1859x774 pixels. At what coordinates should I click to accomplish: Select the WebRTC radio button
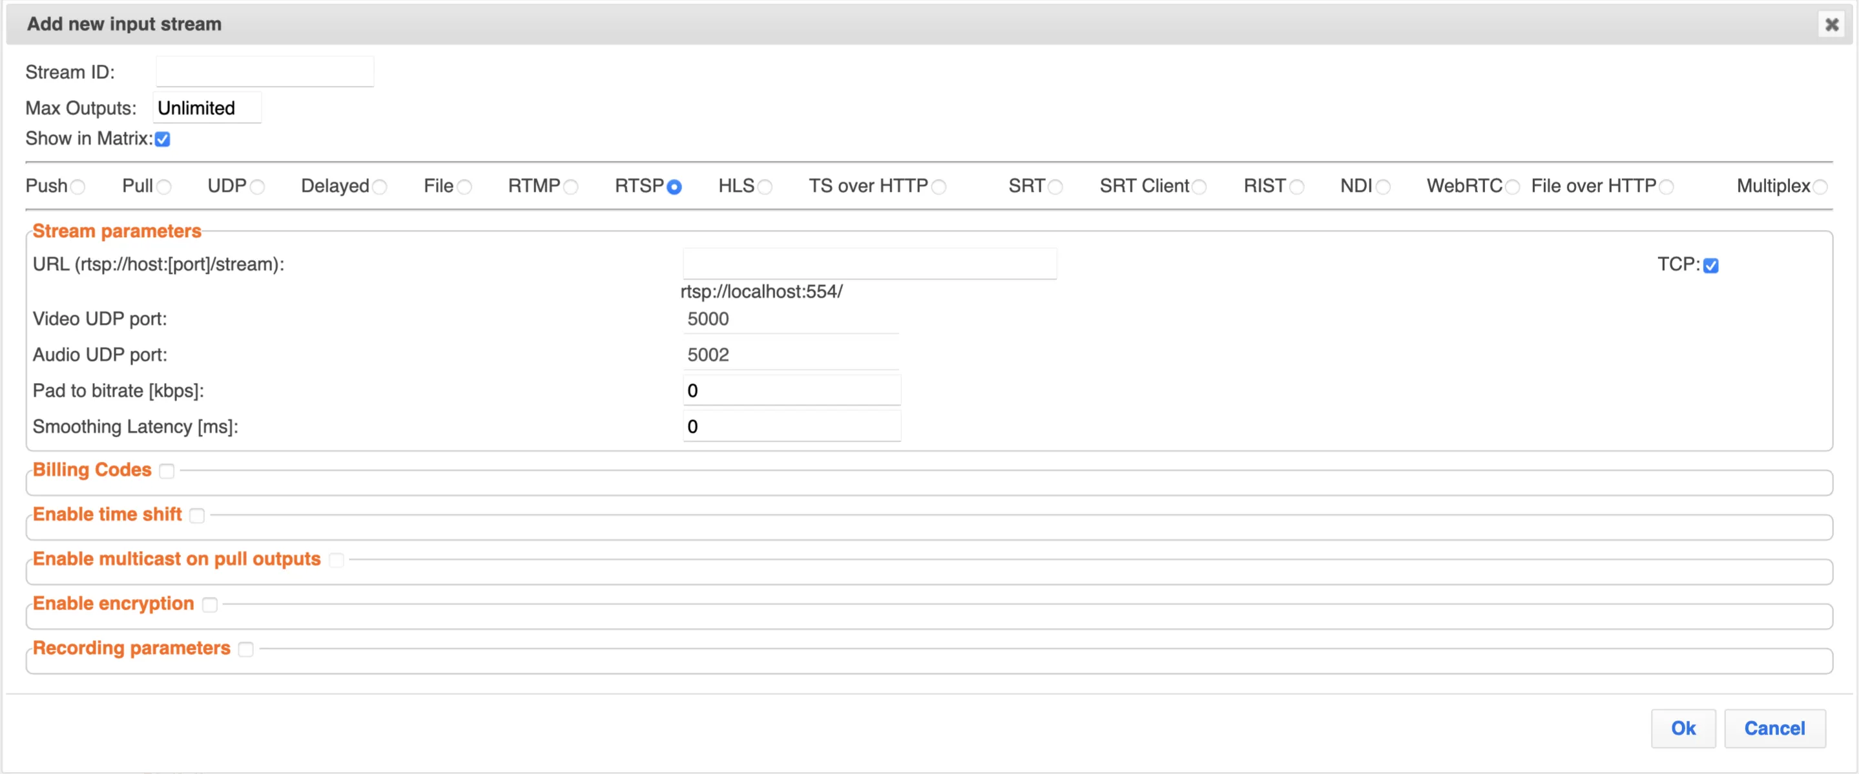click(x=1513, y=187)
